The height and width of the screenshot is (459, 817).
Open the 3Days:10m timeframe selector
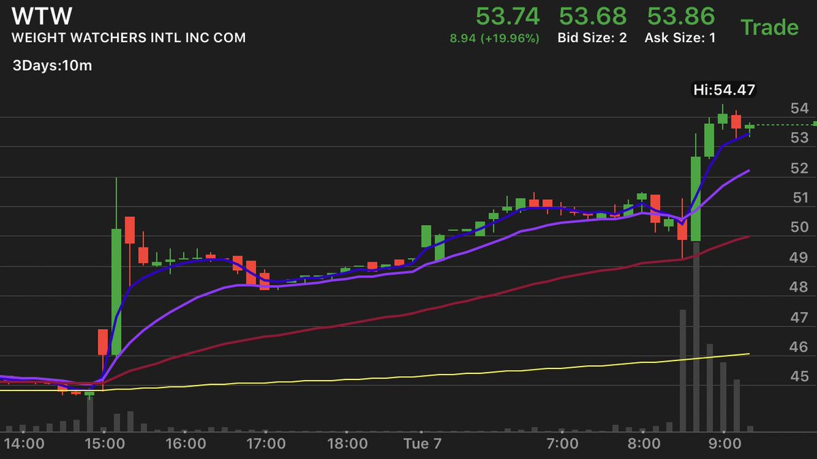[52, 66]
